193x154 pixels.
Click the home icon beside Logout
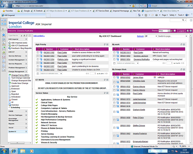click(188, 31)
